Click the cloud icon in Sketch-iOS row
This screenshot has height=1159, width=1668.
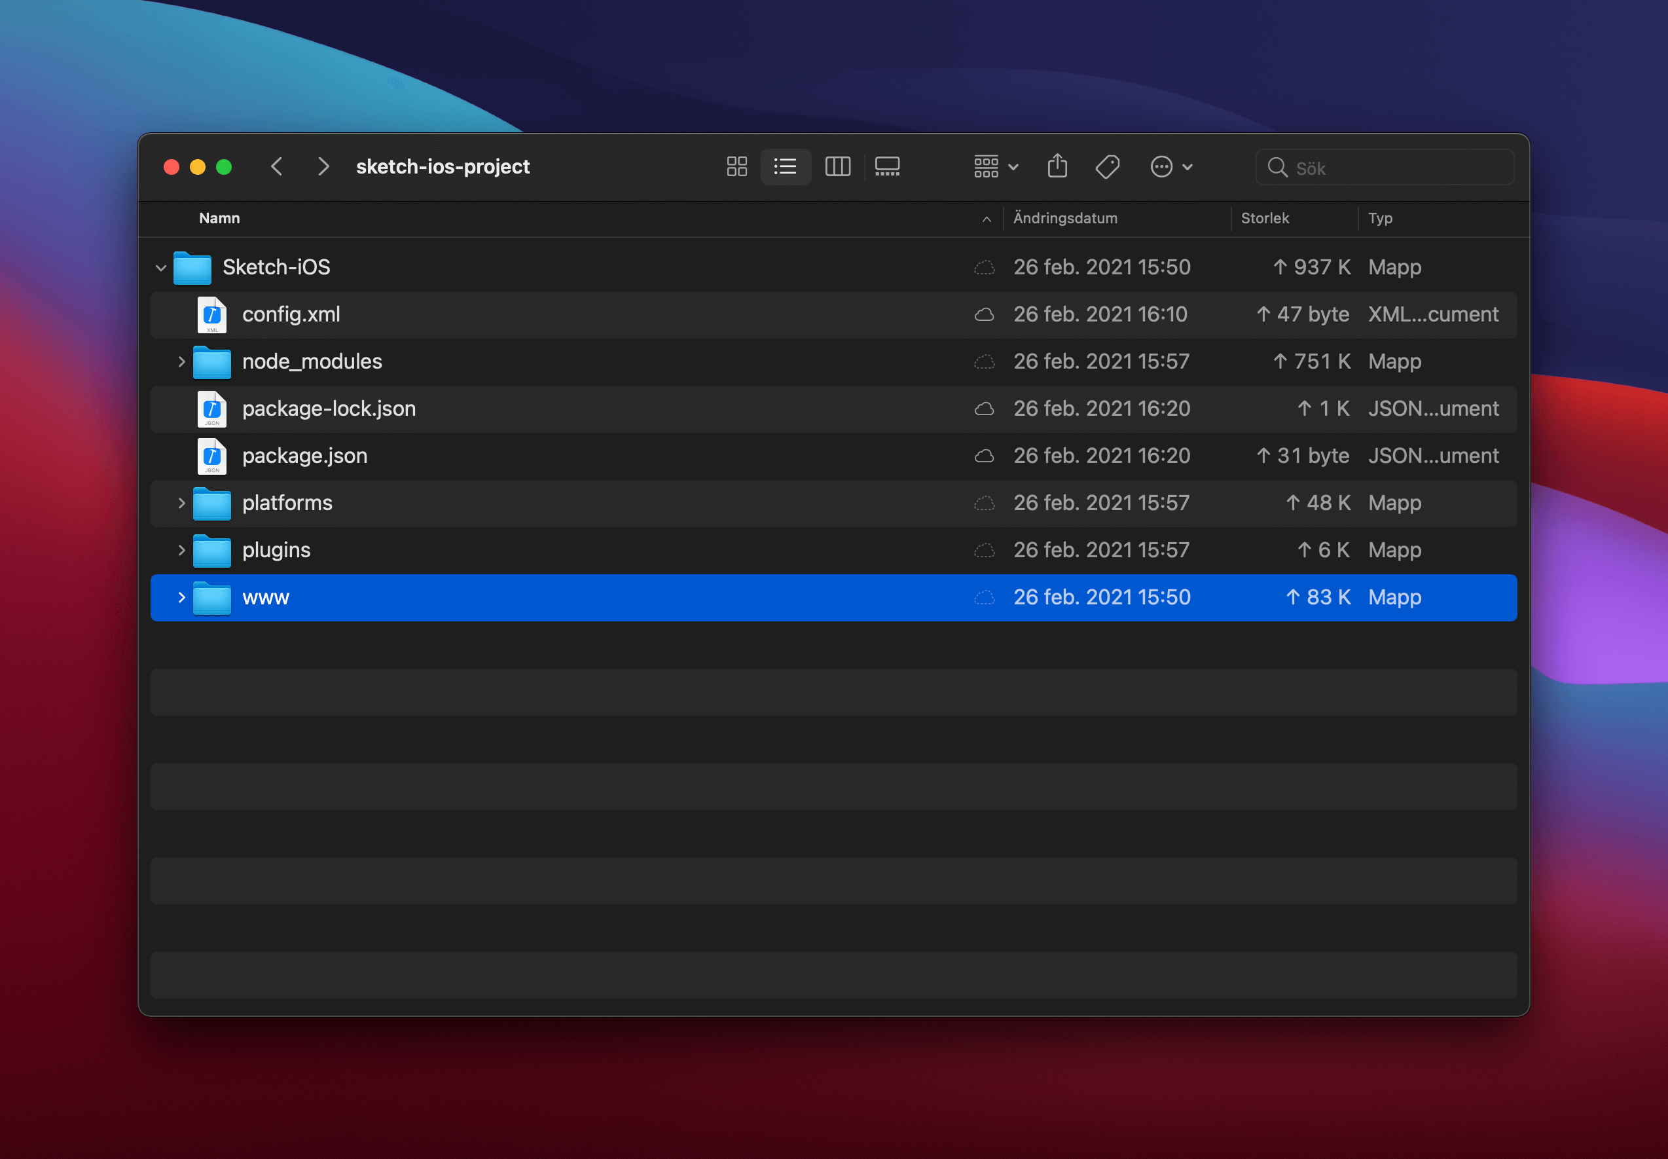pyautogui.click(x=983, y=267)
